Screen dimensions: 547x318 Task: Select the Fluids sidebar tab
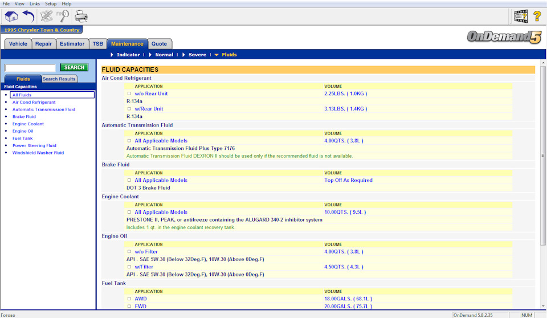coord(23,79)
